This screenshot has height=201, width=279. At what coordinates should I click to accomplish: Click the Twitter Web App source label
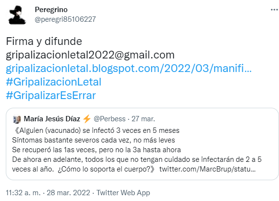123,193
